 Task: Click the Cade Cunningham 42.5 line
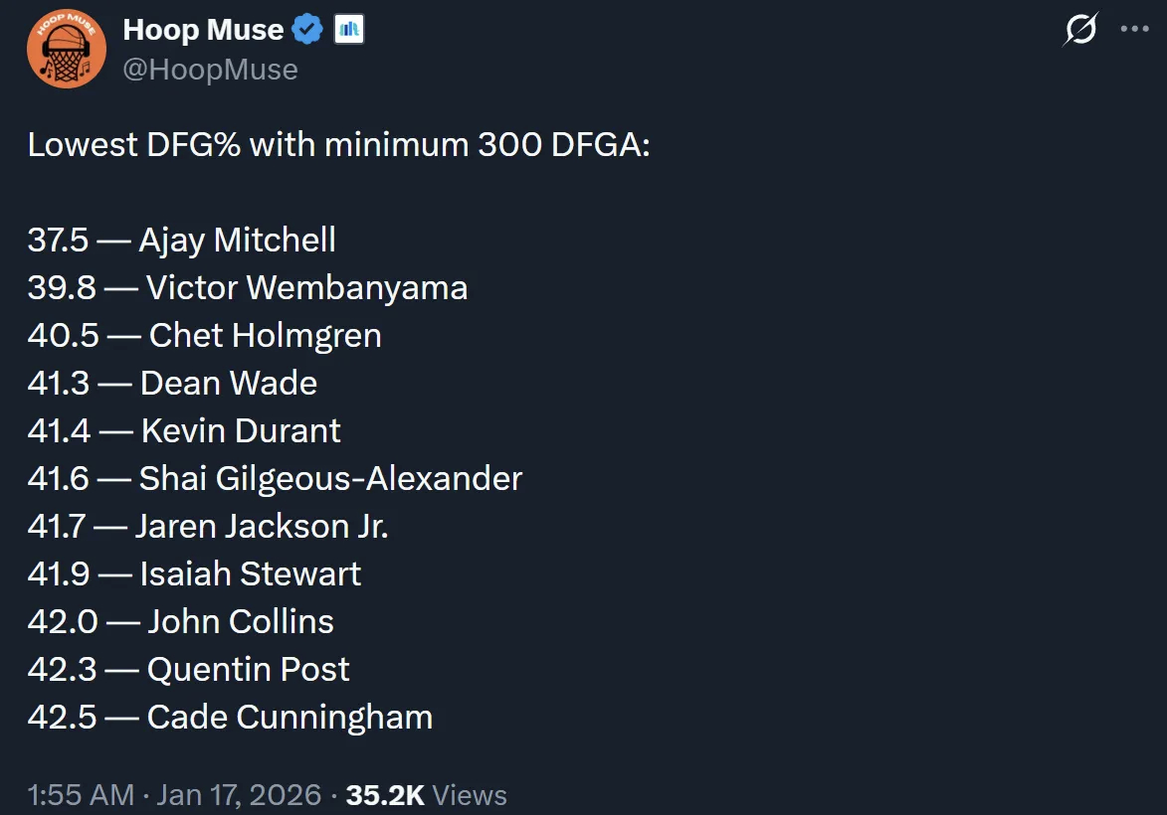230,717
